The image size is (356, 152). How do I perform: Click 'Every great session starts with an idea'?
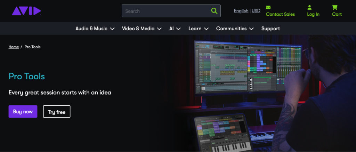point(60,93)
